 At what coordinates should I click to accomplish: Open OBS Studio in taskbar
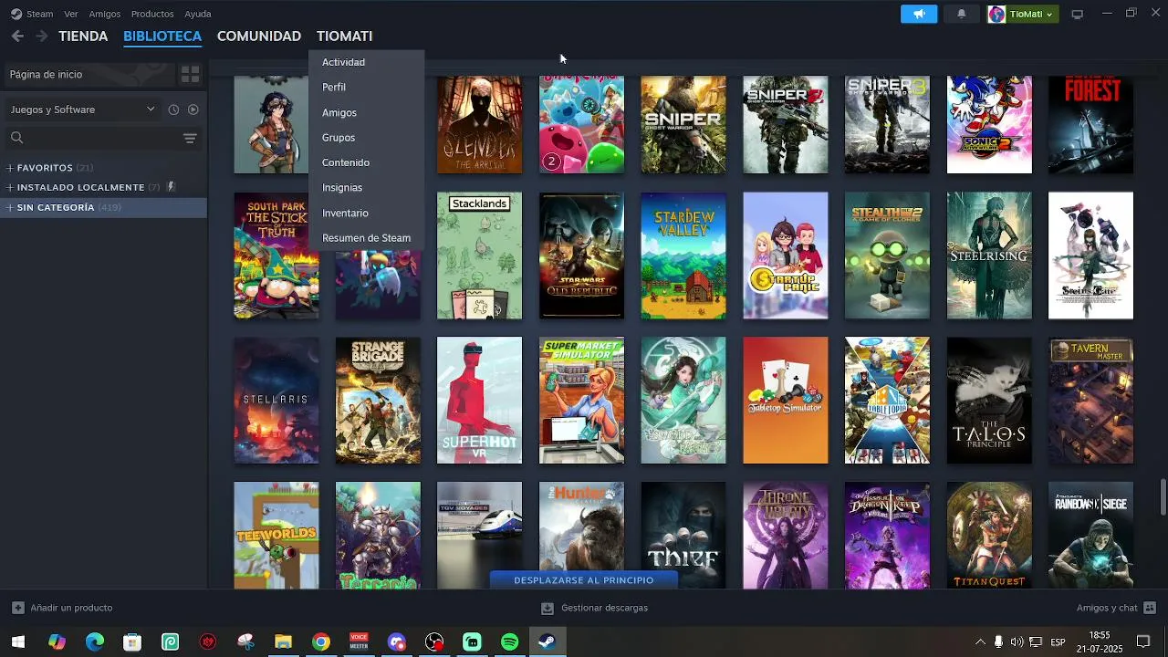tap(434, 642)
